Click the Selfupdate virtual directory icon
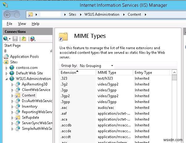186x143 pixels. [x=18, y=117]
